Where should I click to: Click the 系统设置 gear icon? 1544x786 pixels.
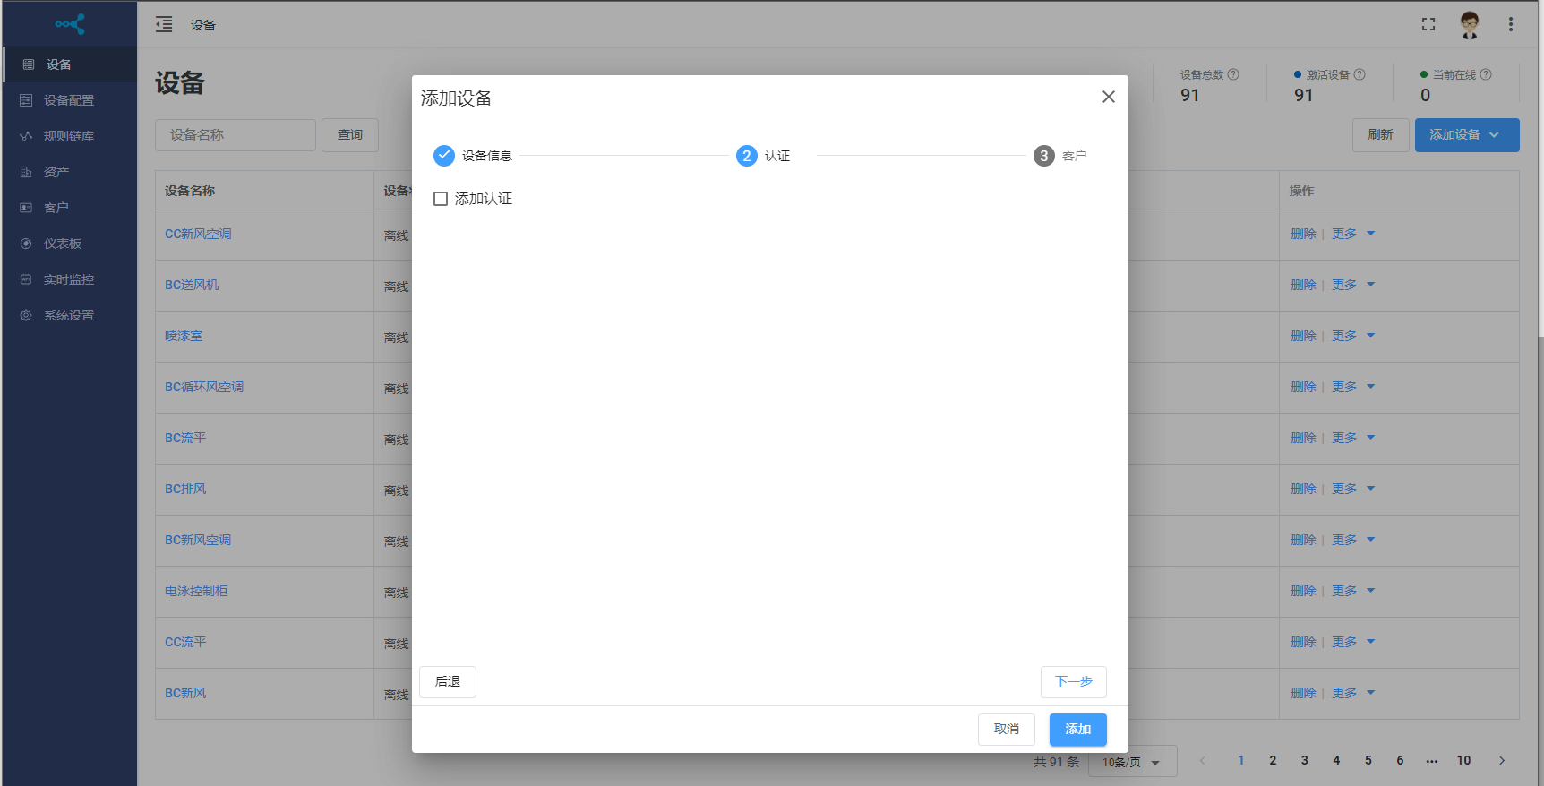click(26, 315)
